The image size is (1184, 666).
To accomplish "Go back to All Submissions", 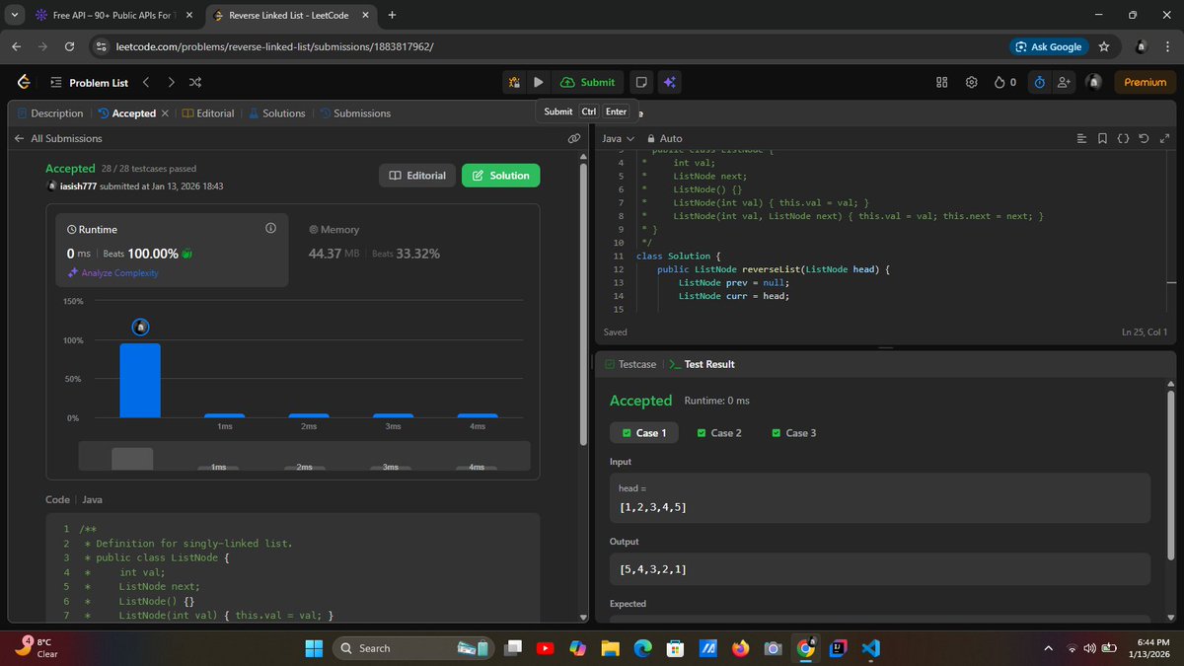I will [x=58, y=139].
